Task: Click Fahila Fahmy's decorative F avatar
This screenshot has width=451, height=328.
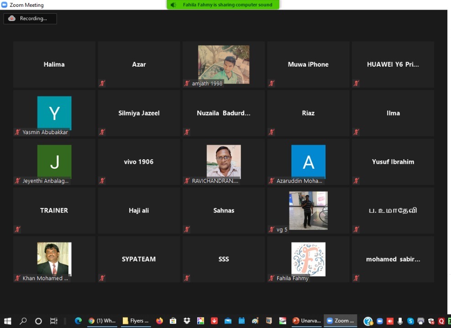Action: coord(308,259)
